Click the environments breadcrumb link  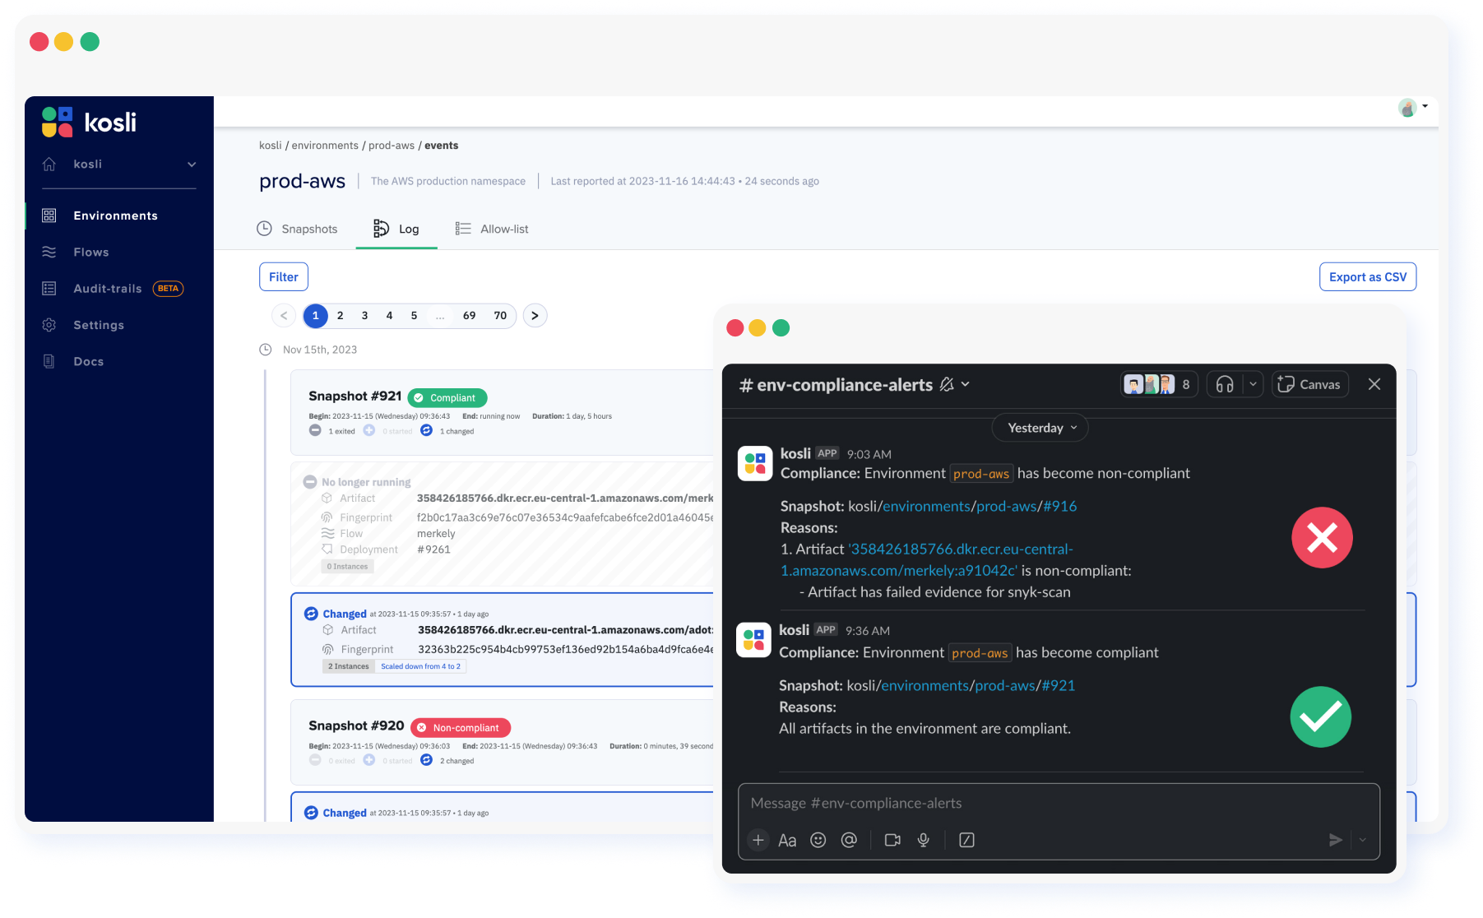click(325, 146)
